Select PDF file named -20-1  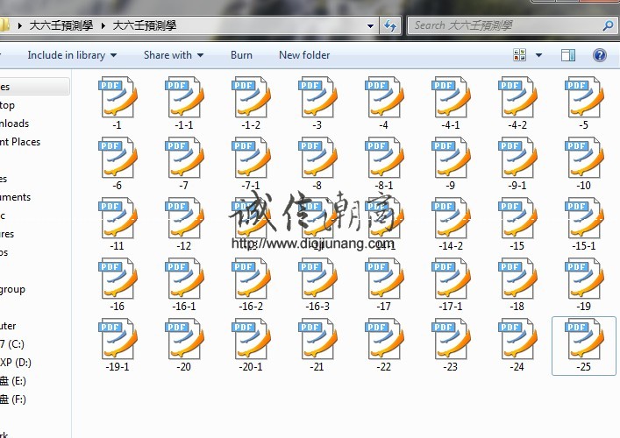pos(251,345)
